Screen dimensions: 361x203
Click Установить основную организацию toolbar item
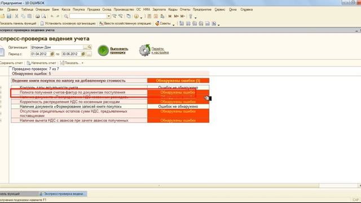point(68,24)
